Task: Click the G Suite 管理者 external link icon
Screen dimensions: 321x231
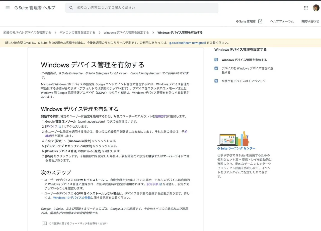Action: (x=260, y=21)
